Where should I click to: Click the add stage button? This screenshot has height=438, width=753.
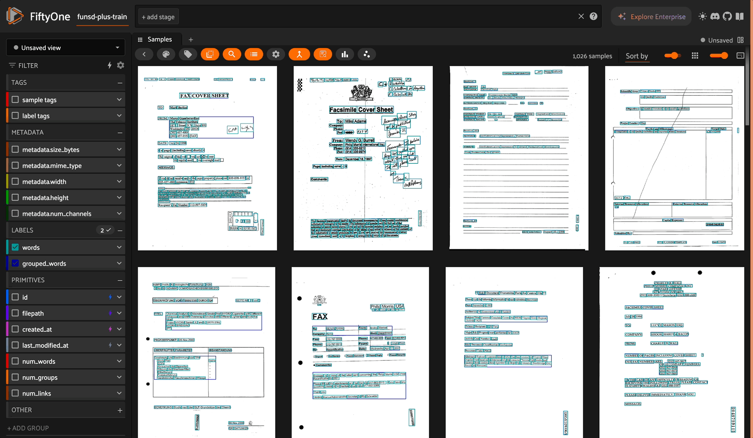click(158, 17)
